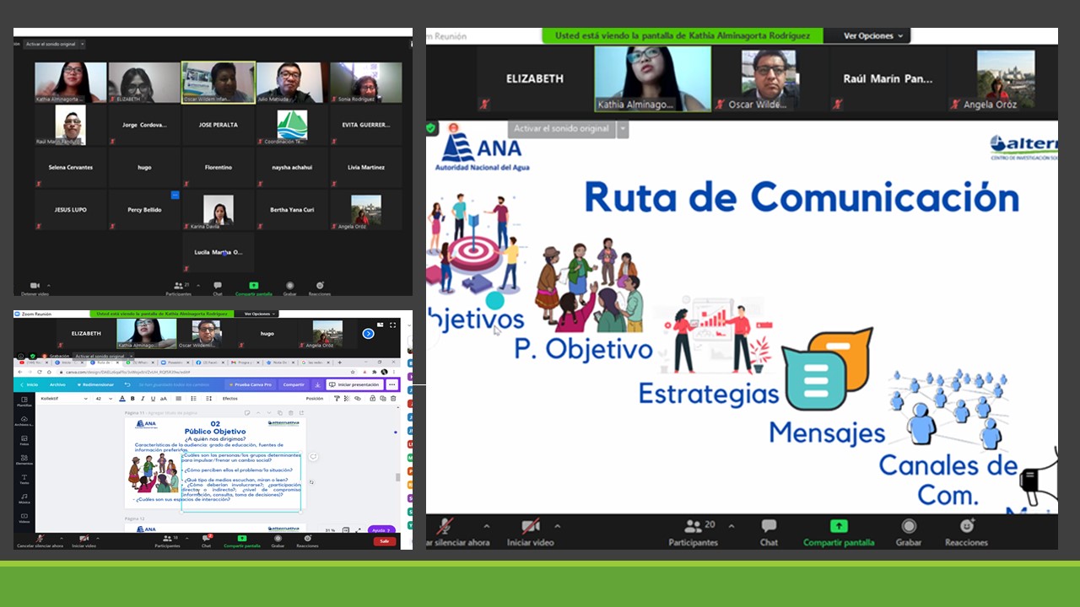1080x607 pixels.
Task: Click the Canva undo arrow
Action: coord(127,384)
